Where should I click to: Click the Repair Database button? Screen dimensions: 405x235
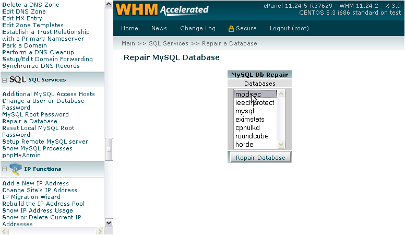click(260, 157)
